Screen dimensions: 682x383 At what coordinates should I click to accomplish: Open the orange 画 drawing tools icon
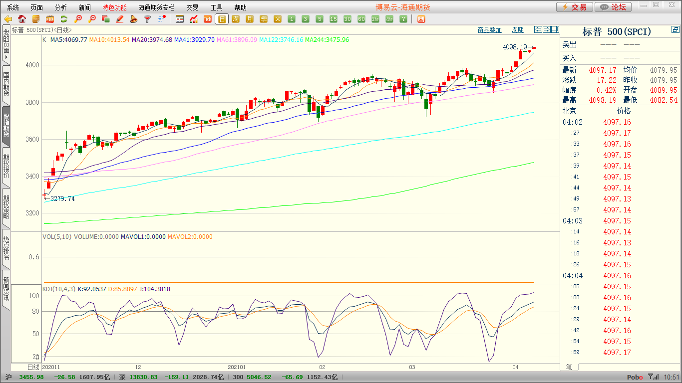coord(421,19)
